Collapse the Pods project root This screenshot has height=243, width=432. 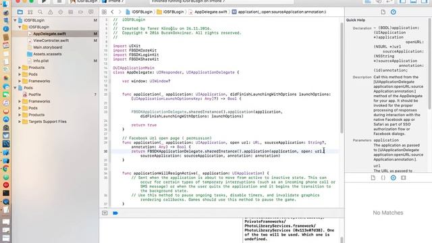click(x=15, y=88)
